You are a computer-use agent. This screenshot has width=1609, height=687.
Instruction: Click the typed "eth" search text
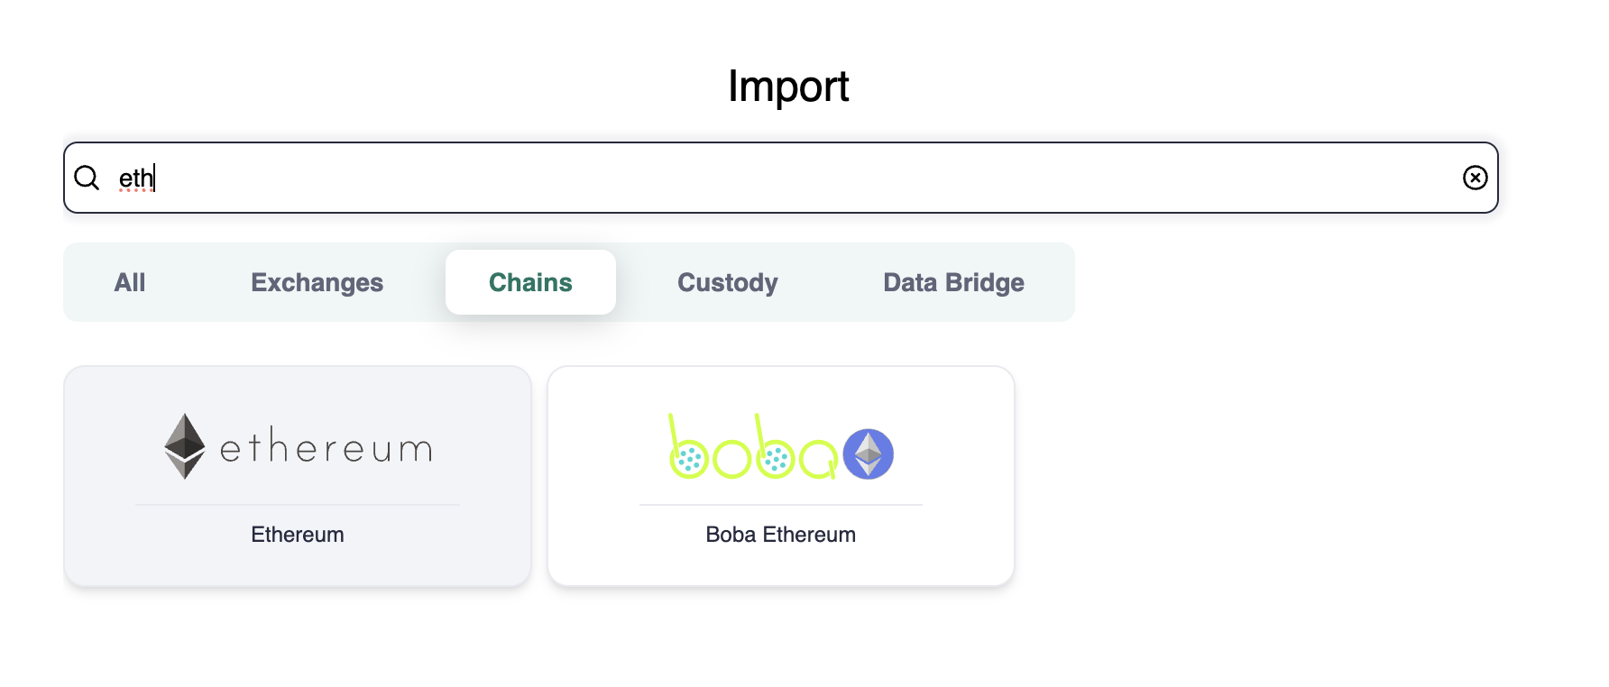[136, 178]
